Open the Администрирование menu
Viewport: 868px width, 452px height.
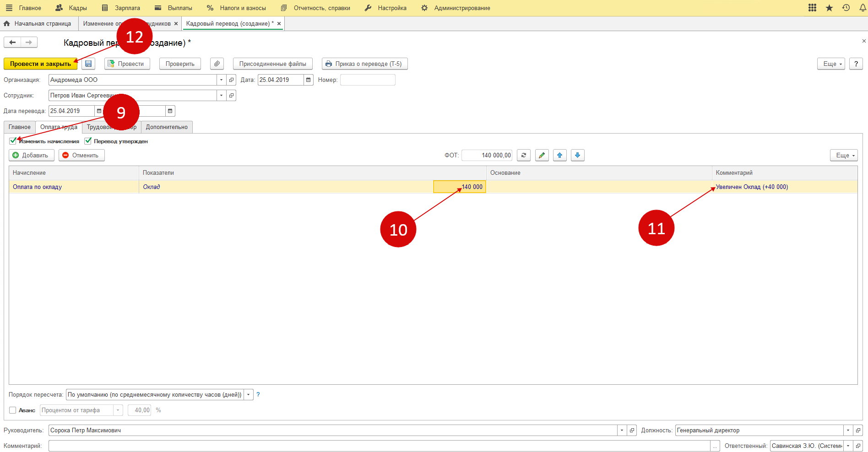pyautogui.click(x=456, y=8)
